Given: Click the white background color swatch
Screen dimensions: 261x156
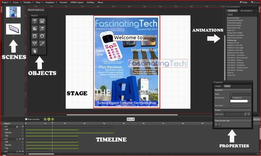Looking at the screenshot, I should [x=239, y=101].
